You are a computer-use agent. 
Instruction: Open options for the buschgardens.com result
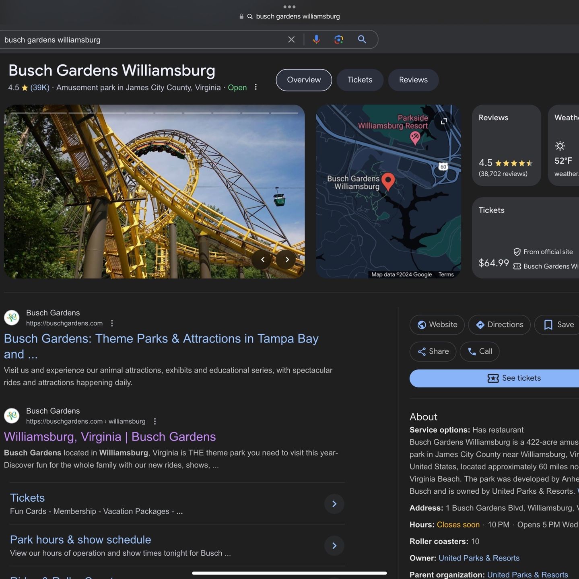[112, 323]
